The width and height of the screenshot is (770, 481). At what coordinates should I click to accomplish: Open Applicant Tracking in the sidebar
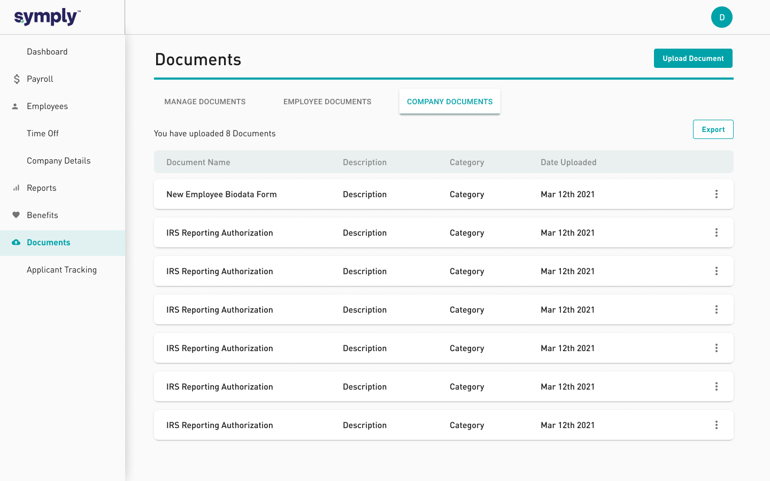click(61, 270)
